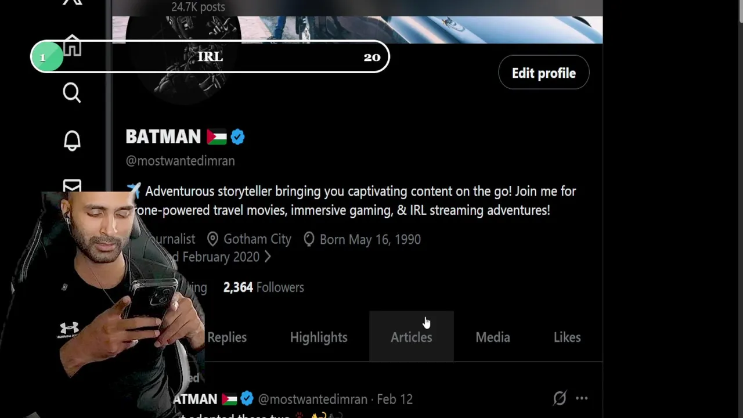This screenshot has width=743, height=418.
Task: Open the Home icon in sidebar
Action: pyautogui.click(x=72, y=45)
